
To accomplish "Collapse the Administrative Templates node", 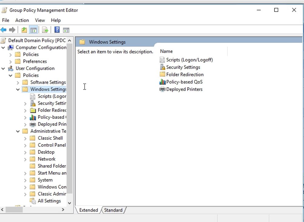I will point(18,131).
